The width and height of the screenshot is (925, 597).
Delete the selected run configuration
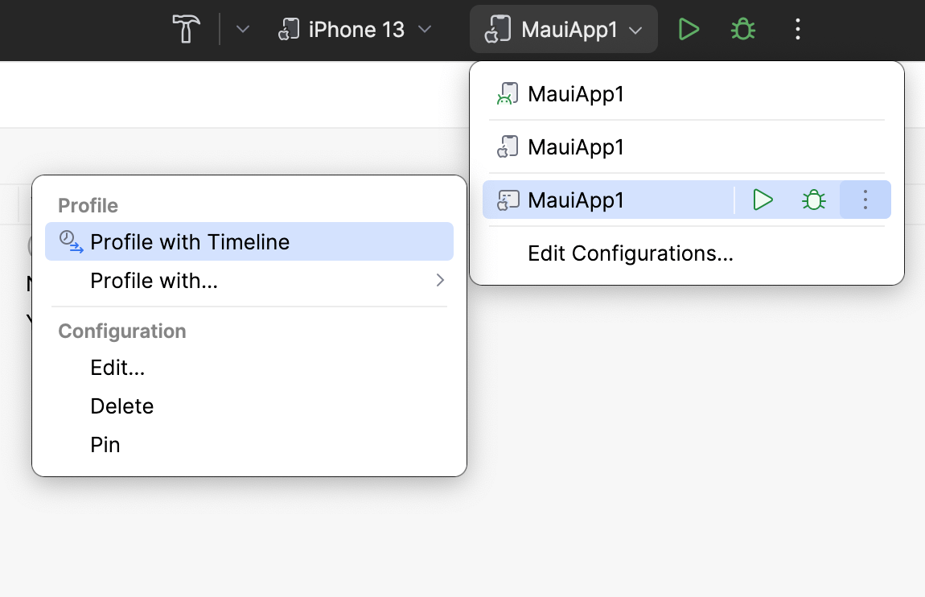pos(121,406)
